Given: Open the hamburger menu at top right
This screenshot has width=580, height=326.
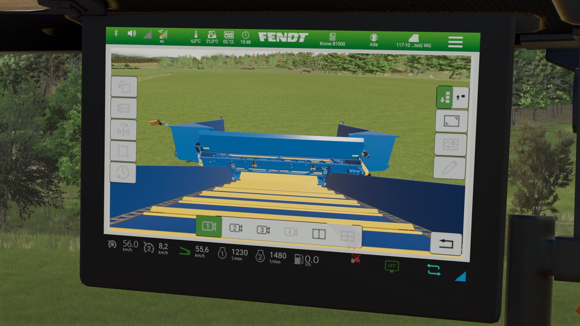Looking at the screenshot, I should pyautogui.click(x=455, y=42).
